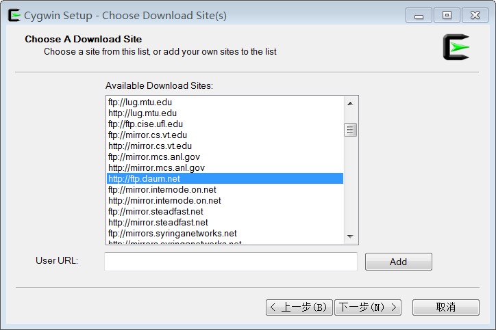Viewport: 496px width, 330px height.
Task: Select ftp://mirrors.syringanetworks.net mirror
Action: pyautogui.click(x=225, y=234)
